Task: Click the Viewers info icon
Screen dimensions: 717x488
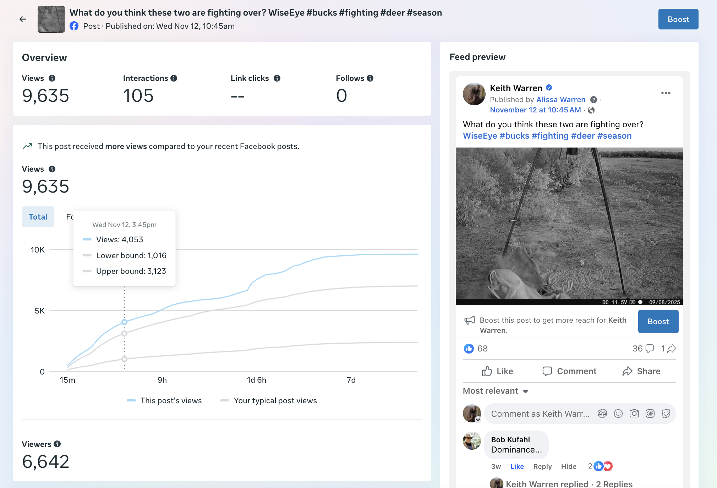Action: pyautogui.click(x=57, y=444)
